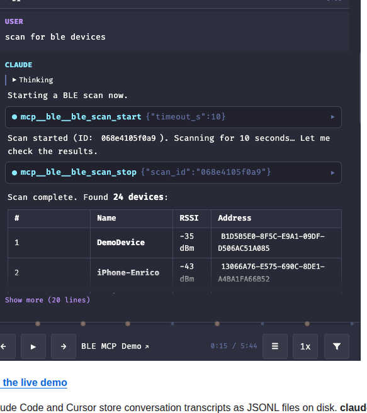Jump to the fifth brown timeline marker
Image resolution: width=367 pixels, height=413 pixels.
point(307,324)
